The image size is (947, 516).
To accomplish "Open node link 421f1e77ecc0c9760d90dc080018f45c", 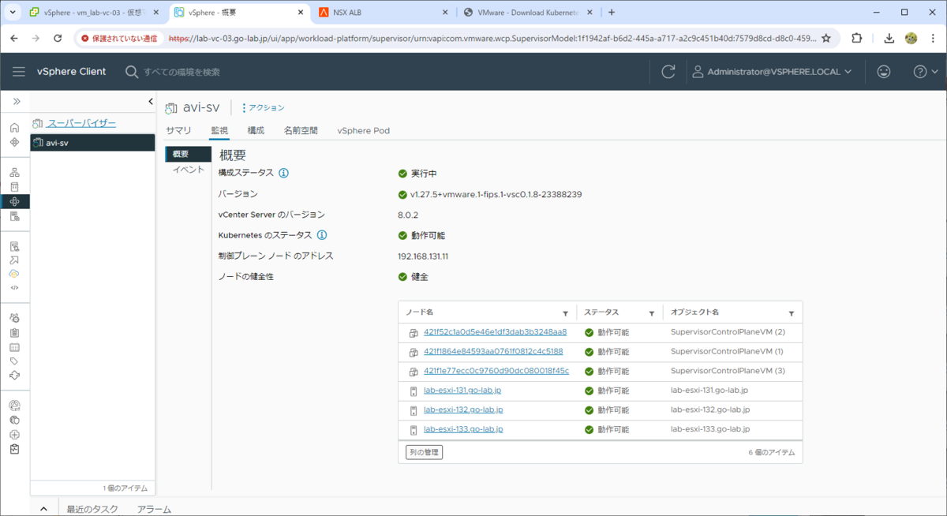I will pyautogui.click(x=496, y=371).
